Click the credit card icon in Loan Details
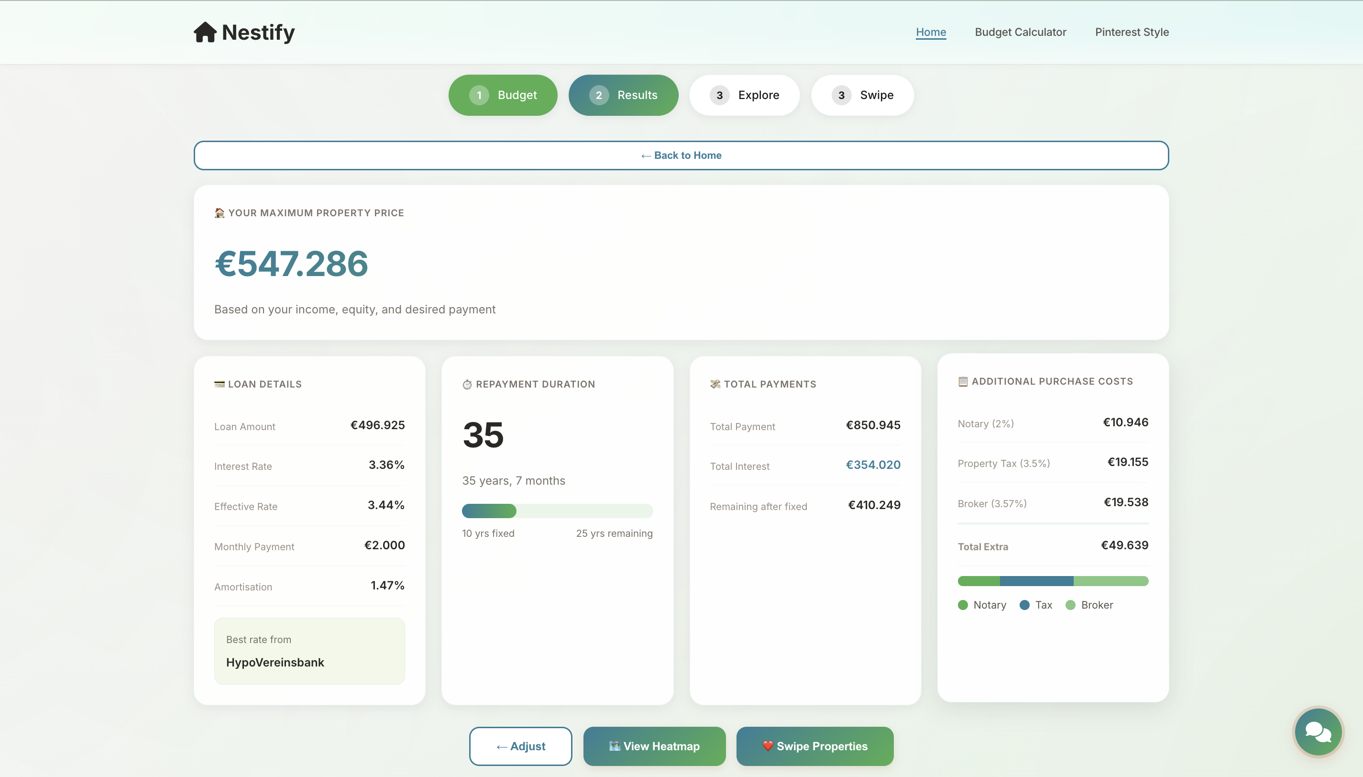 (219, 384)
